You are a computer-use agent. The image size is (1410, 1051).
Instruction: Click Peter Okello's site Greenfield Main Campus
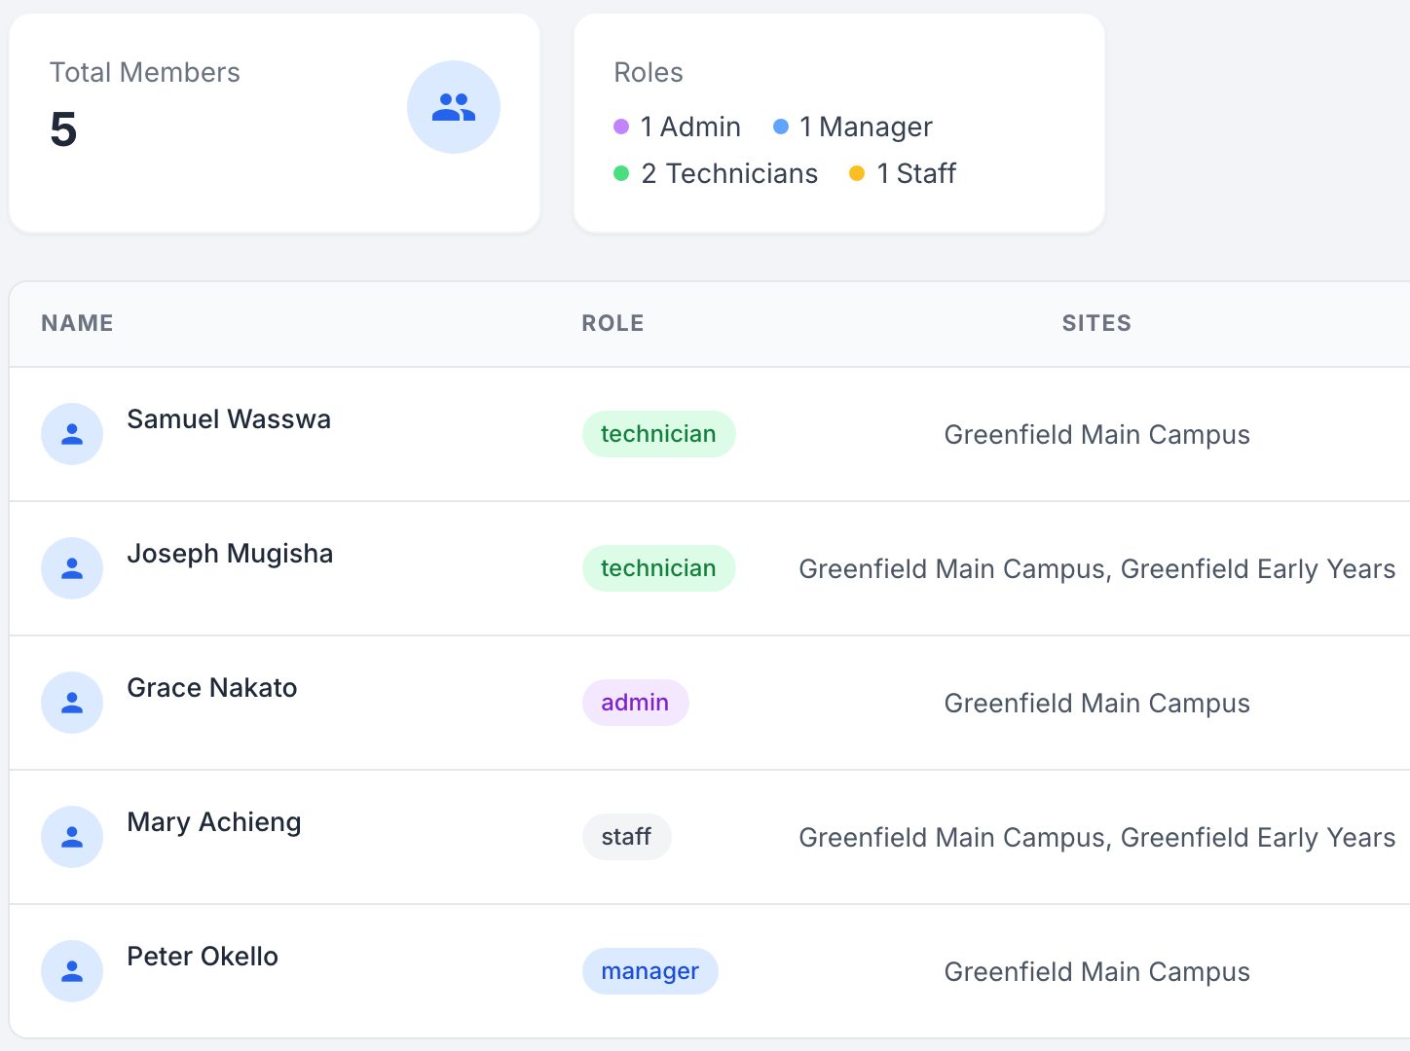pyautogui.click(x=1097, y=972)
